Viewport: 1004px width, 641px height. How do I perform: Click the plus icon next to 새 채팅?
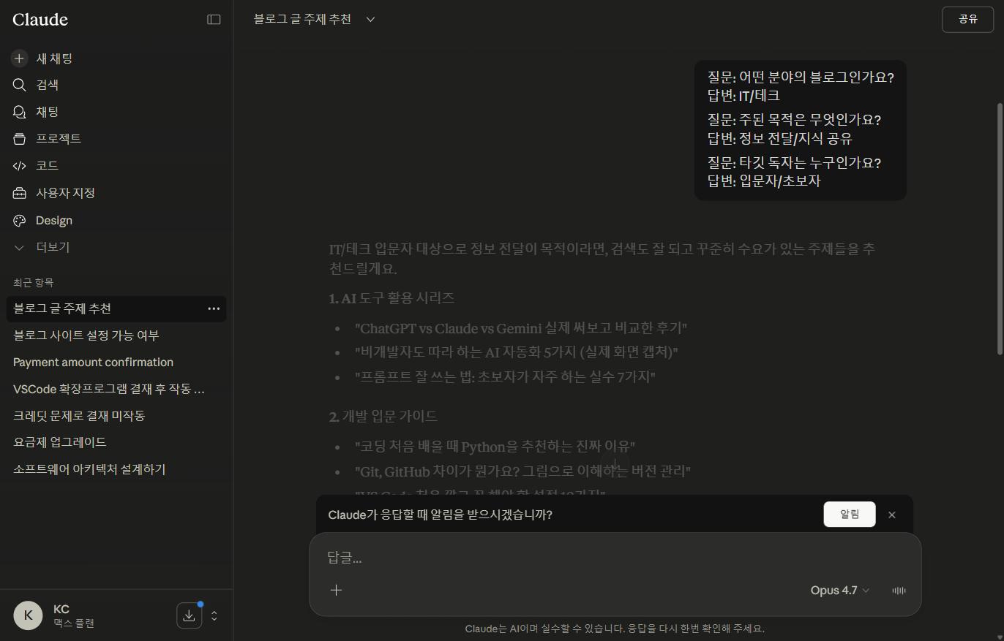(x=20, y=58)
